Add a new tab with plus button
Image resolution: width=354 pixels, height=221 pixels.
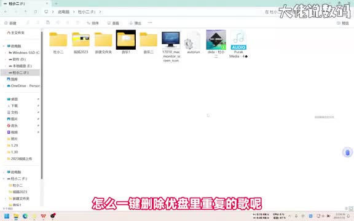click(56, 4)
